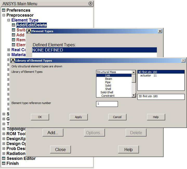Click the Finish item icon

point(4,164)
